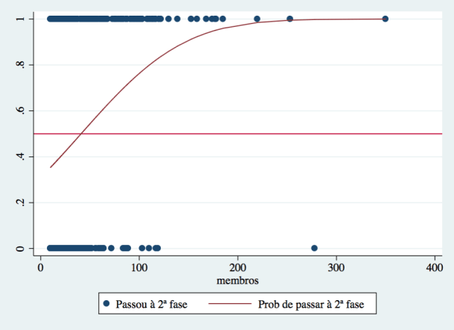Select the top-row data point near 253 members
The height and width of the screenshot is (330, 454).
point(290,19)
